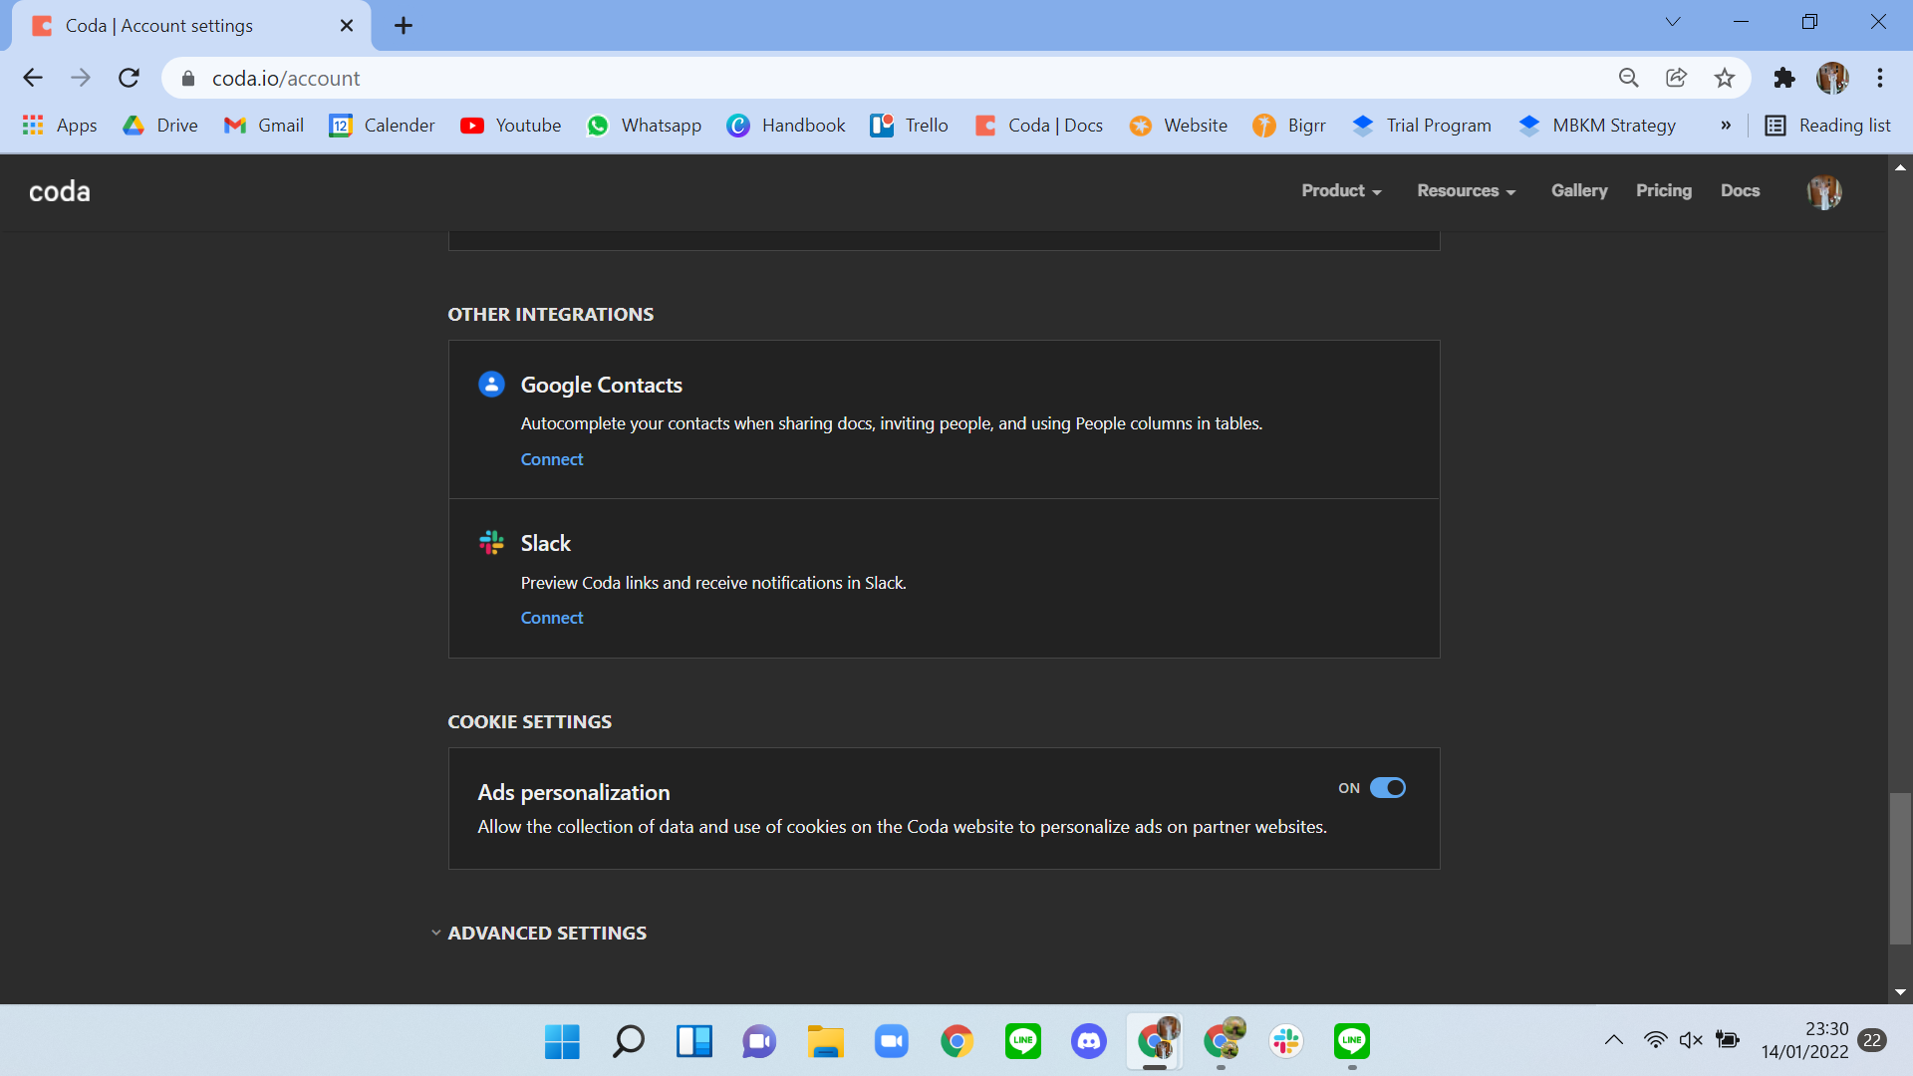Open the Website bookmark
The height and width of the screenshot is (1076, 1913).
point(1178,126)
